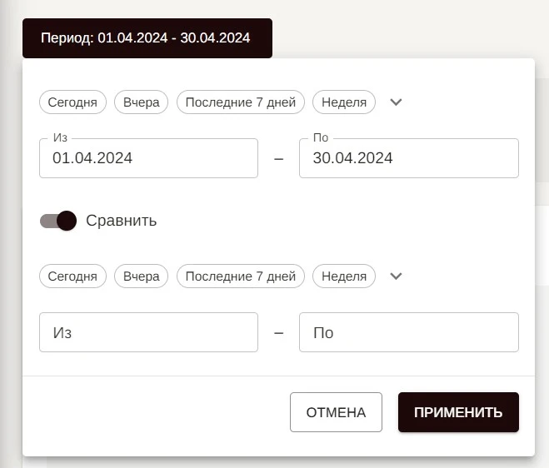Open the Период 01.04.2024 - 30.04.2024 selector
This screenshot has width=549, height=468.
coord(147,38)
